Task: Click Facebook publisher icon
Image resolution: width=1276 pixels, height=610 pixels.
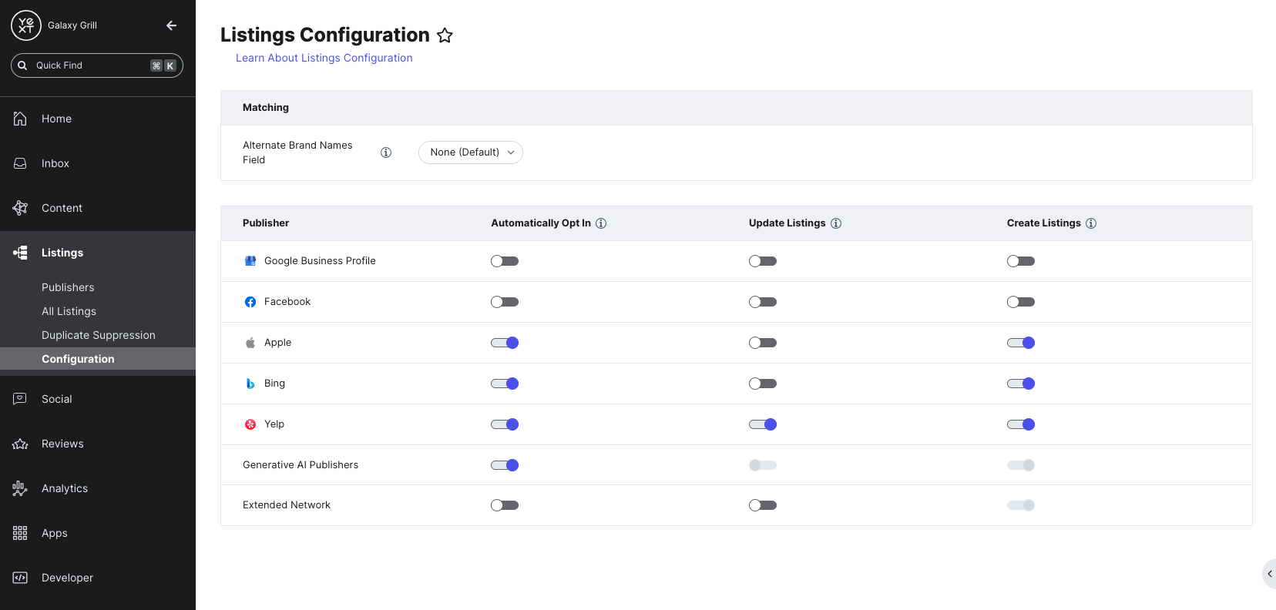Action: (250, 302)
